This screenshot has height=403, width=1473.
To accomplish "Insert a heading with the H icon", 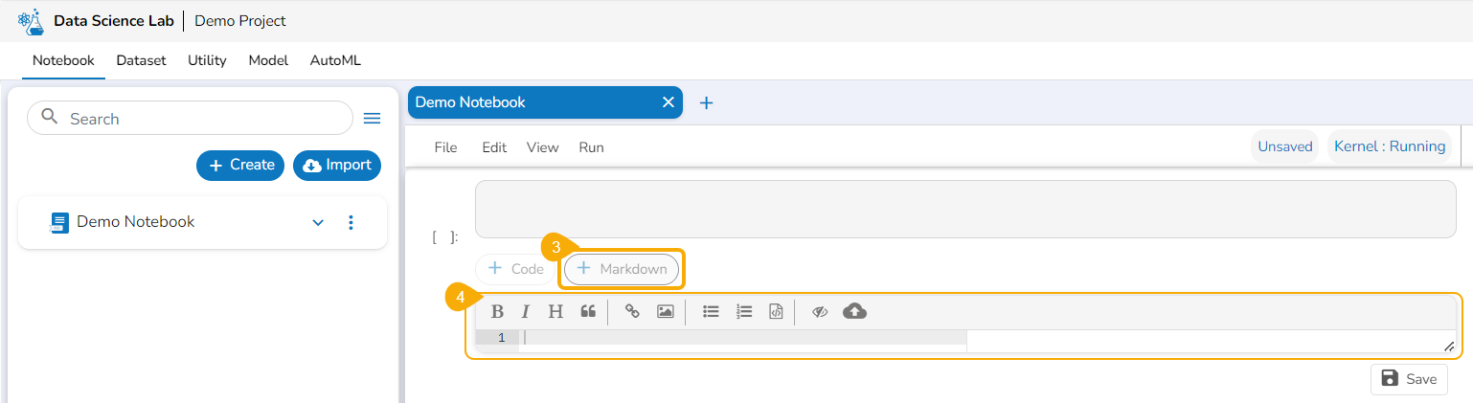I will pos(555,311).
